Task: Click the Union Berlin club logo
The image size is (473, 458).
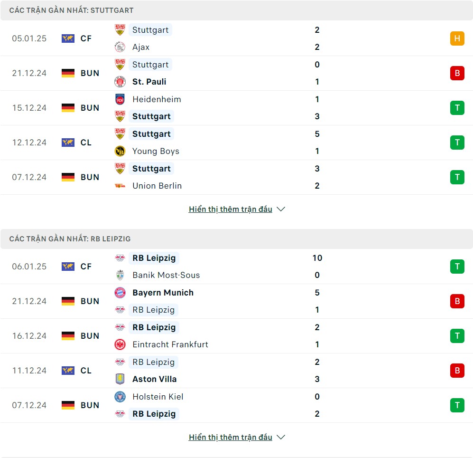Action: pyautogui.click(x=120, y=186)
